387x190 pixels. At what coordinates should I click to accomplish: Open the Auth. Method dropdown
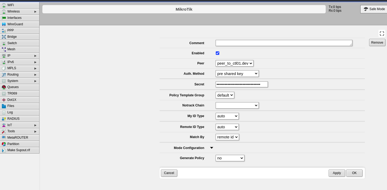click(x=237, y=74)
